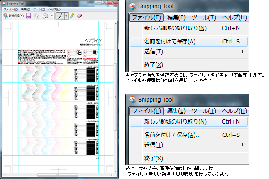Screen dimensions: 269x179
Task: Click the scroll-up arrow of the canvas scrollbar
Action: (x=116, y=23)
